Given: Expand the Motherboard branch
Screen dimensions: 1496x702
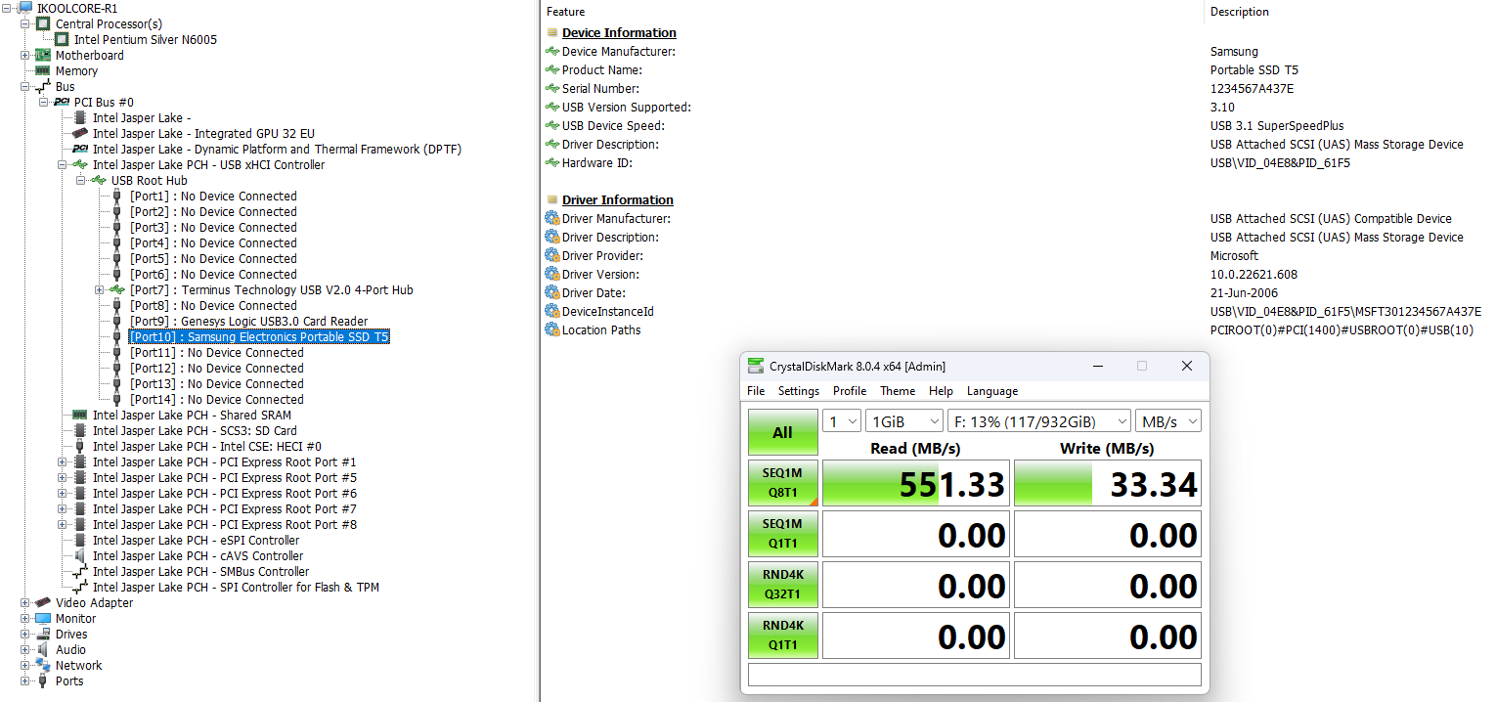Looking at the screenshot, I should pos(25,55).
